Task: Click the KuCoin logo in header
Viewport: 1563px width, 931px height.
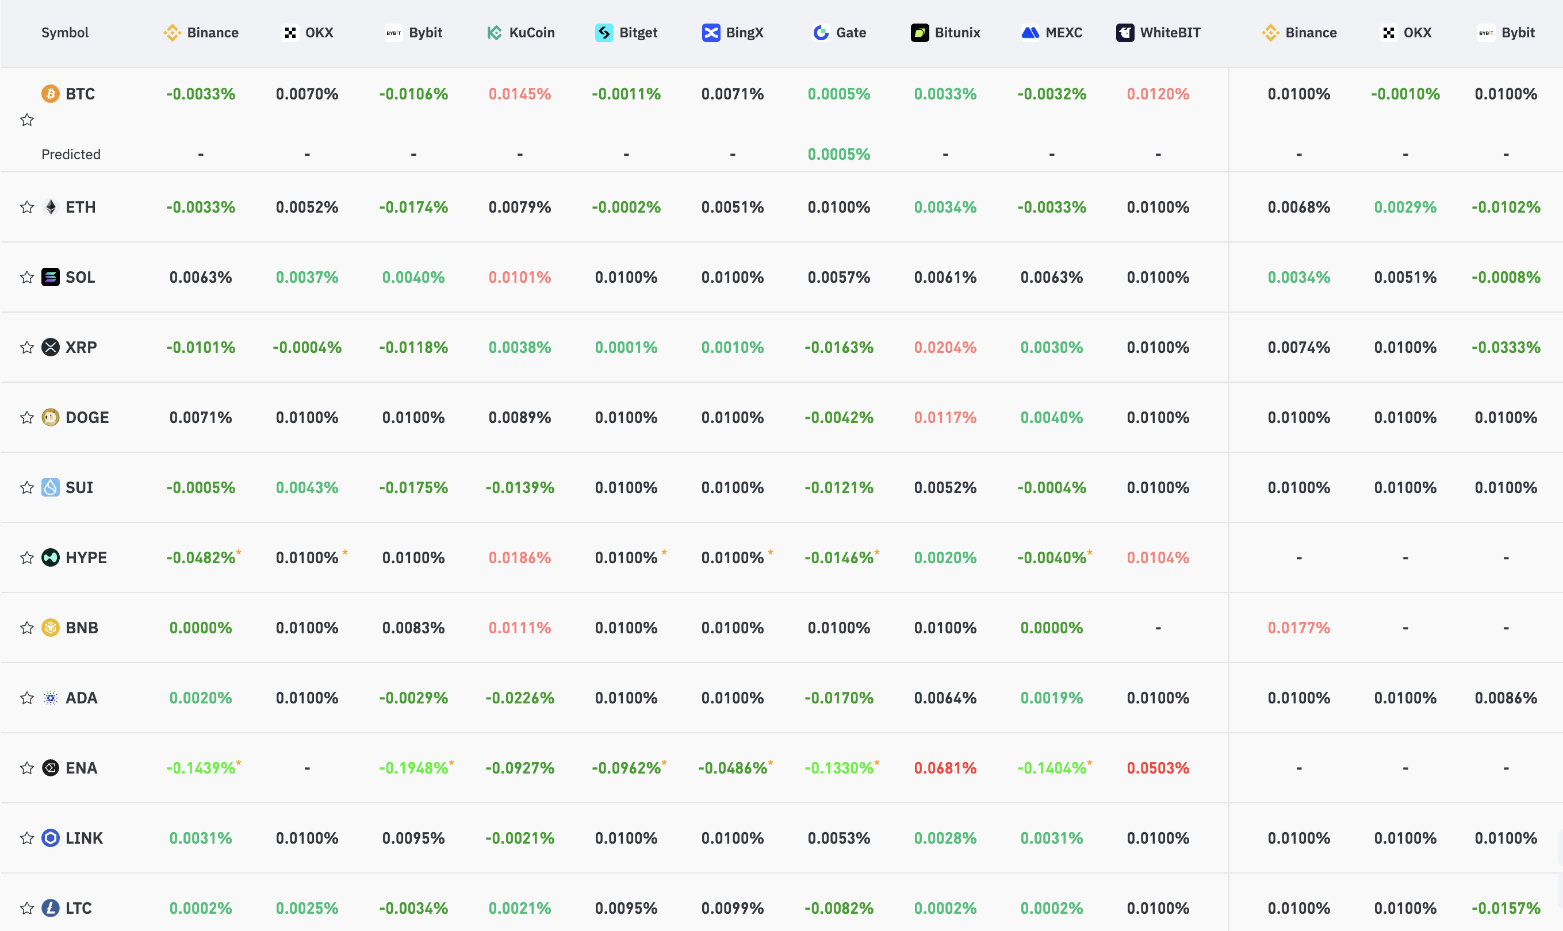Action: coord(495,33)
